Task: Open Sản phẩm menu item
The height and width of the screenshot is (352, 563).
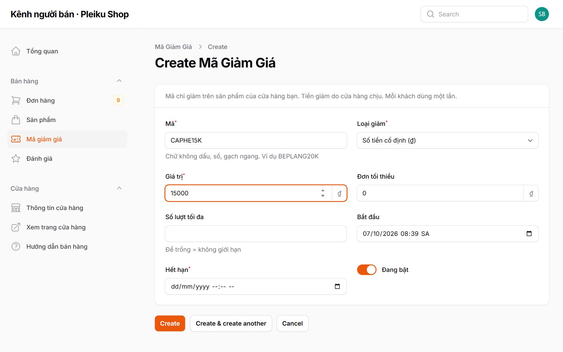Action: (x=67, y=120)
